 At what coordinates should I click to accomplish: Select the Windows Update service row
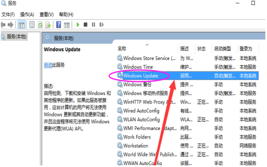point(188,76)
